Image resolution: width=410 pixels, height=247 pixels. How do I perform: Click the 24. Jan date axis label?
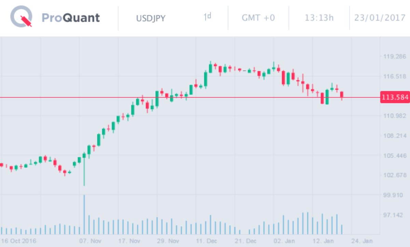click(361, 241)
